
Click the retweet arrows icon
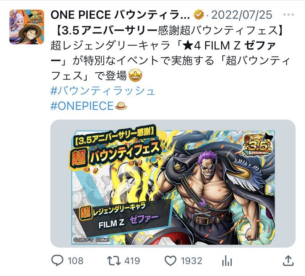click(114, 261)
